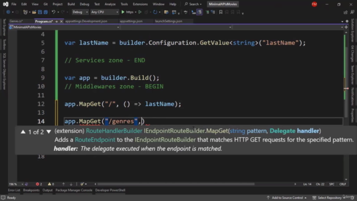Open the Git Changes side panel
Screen dimensions: 357x201
(353, 53)
